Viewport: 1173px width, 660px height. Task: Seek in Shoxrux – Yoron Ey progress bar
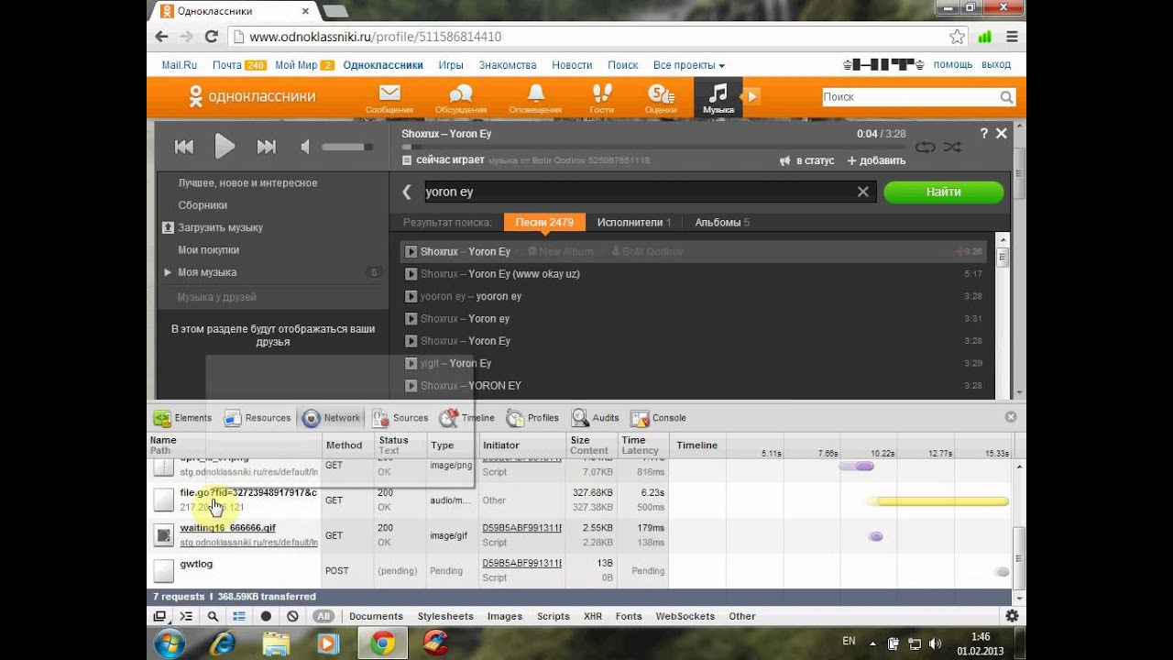[x=653, y=147]
